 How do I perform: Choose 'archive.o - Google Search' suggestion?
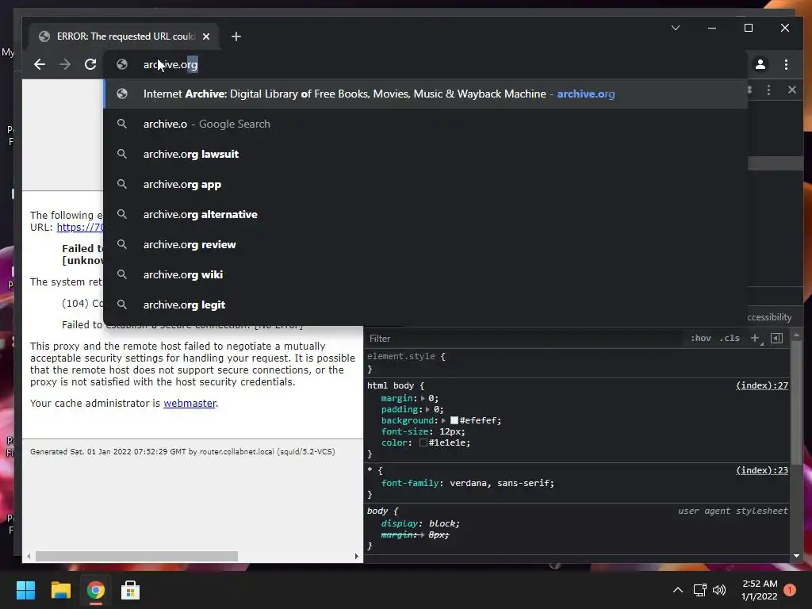pyautogui.click(x=426, y=124)
